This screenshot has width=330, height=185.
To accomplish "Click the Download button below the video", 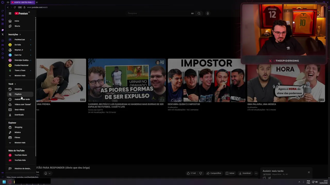I will 245,173.
